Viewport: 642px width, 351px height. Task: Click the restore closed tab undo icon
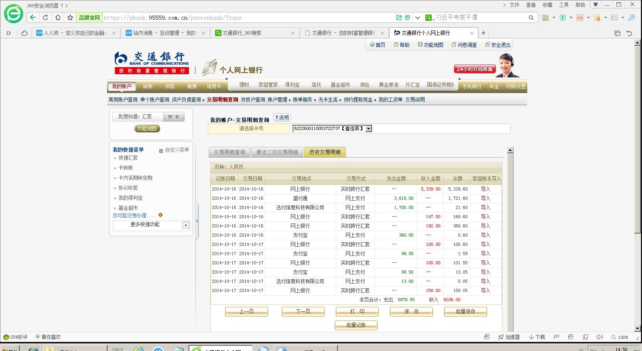[x=629, y=33]
